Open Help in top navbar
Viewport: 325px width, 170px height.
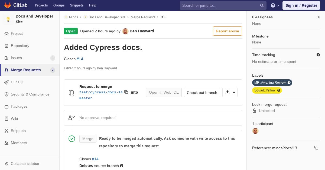(x=93, y=5)
